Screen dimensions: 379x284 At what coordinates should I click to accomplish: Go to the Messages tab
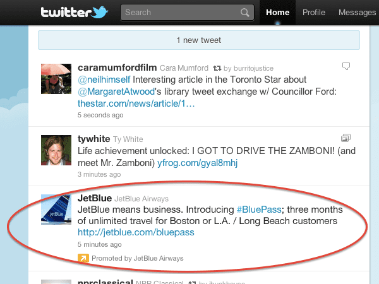pos(358,13)
